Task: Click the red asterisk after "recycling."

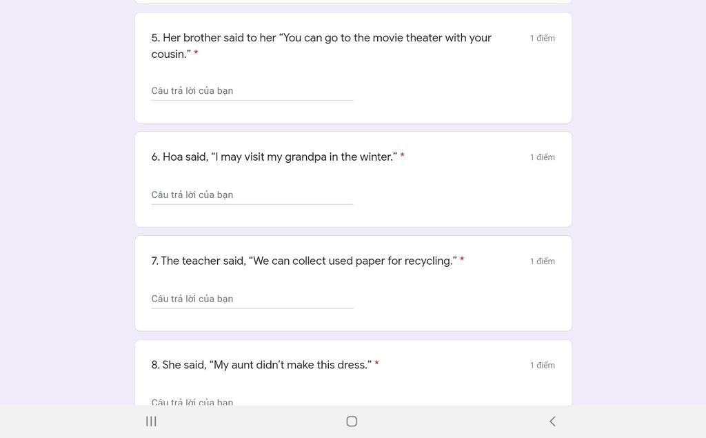Action: coord(462,260)
